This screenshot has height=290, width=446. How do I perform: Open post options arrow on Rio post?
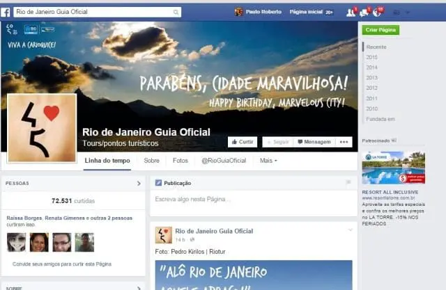(x=351, y=229)
